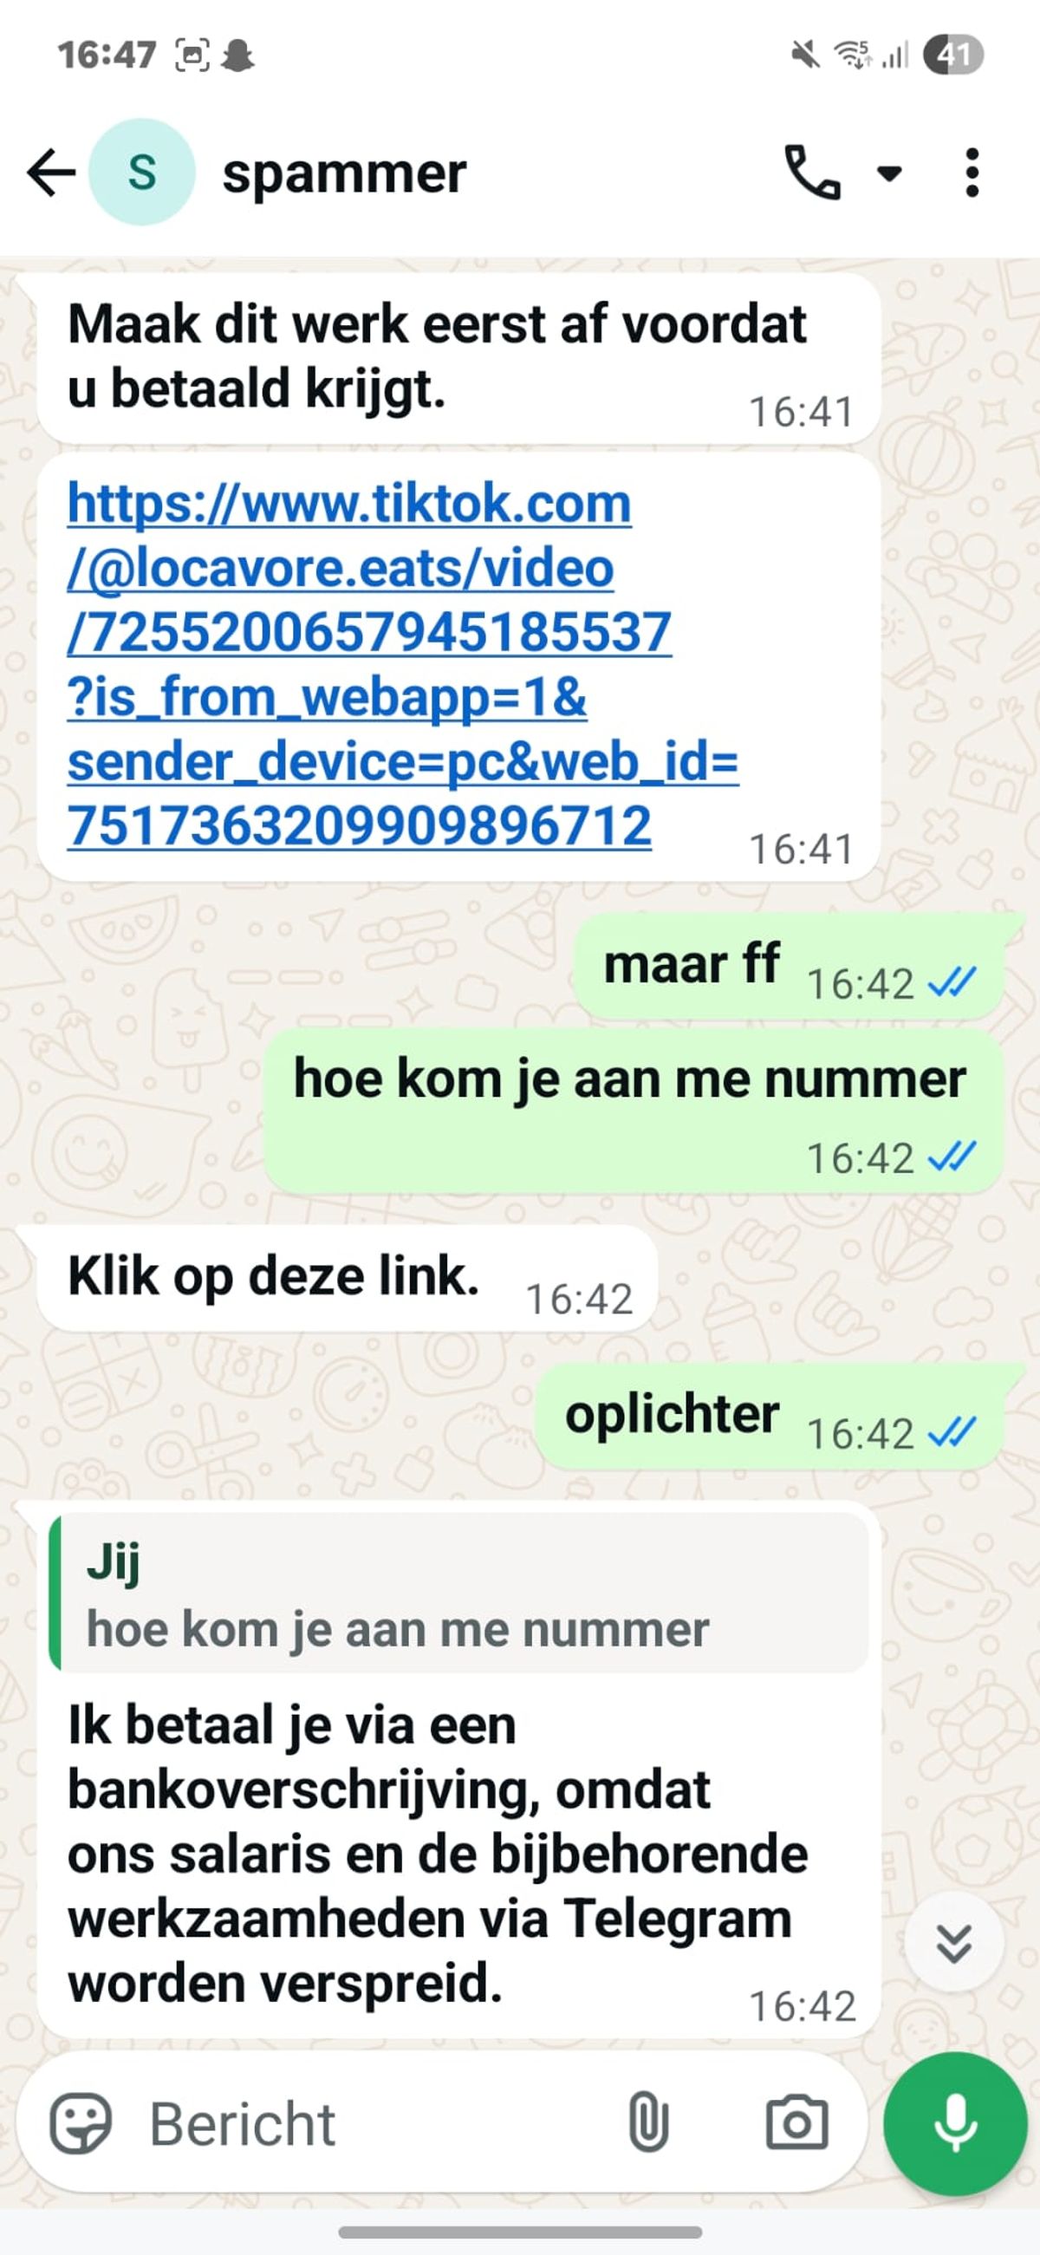The height and width of the screenshot is (2255, 1040).
Task: Open the attachment paperclip menu
Action: click(x=648, y=2122)
